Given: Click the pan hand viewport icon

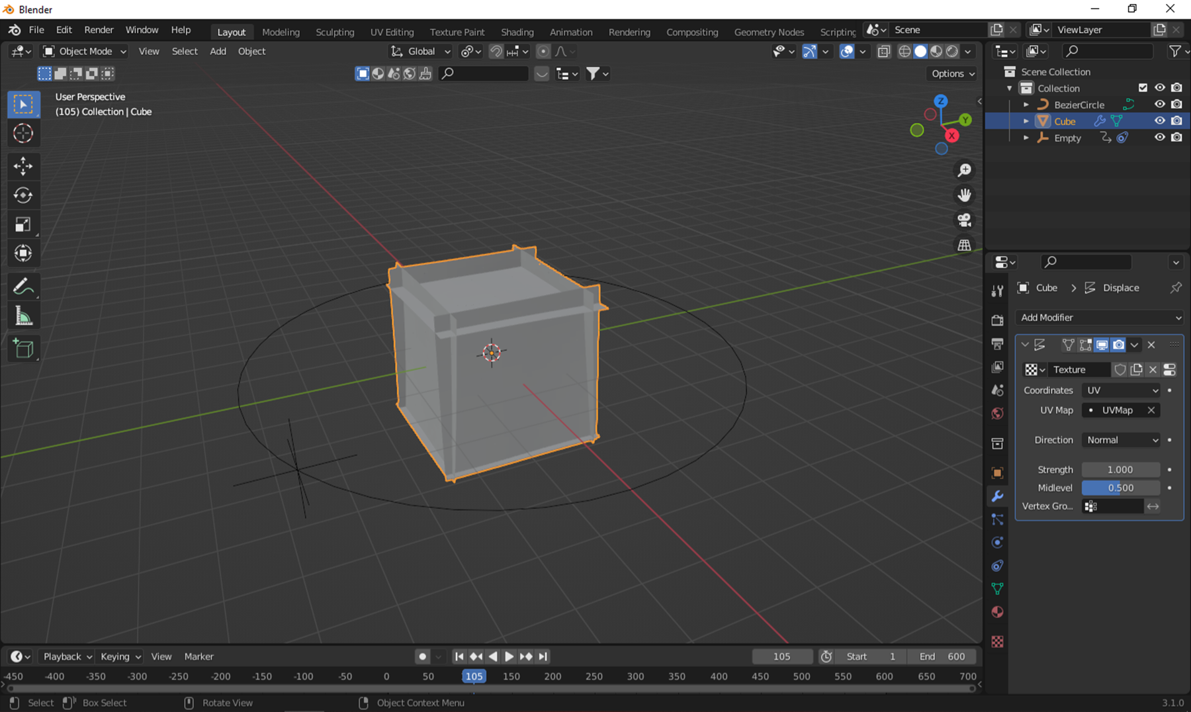Looking at the screenshot, I should (965, 195).
